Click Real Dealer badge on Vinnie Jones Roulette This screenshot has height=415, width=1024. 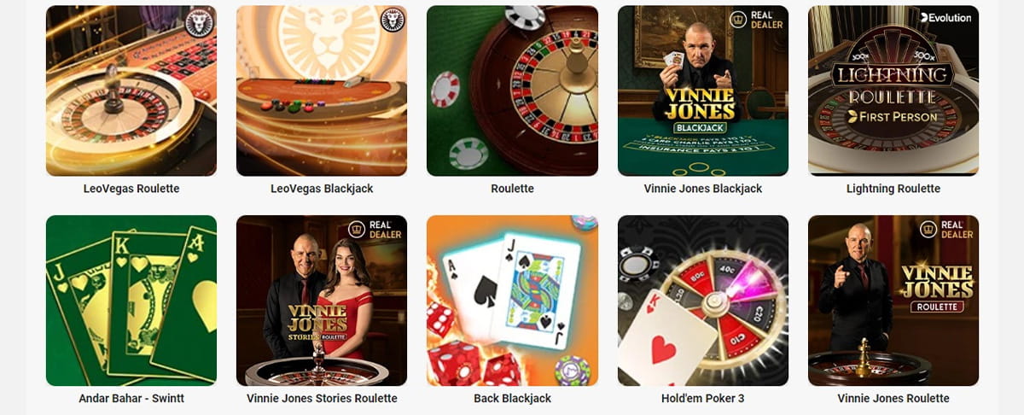[947, 229]
